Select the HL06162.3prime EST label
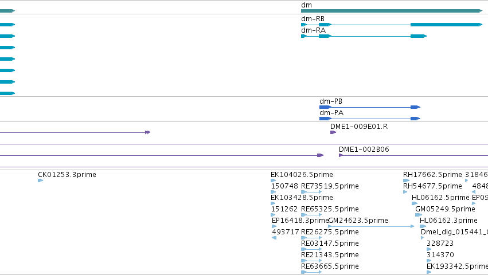 (x=448, y=221)
